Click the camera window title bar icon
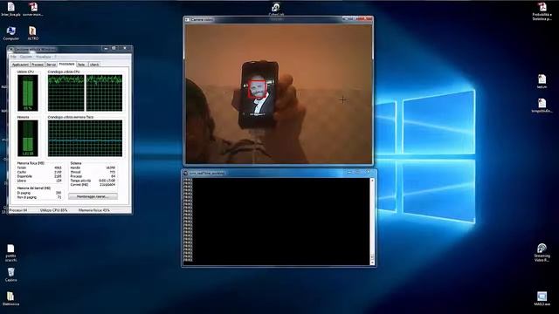Screen dimensions: 559x314 (x=188, y=19)
